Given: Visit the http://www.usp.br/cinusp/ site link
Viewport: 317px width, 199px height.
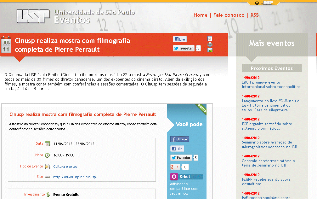Looking at the screenshot, I should coord(76,177).
